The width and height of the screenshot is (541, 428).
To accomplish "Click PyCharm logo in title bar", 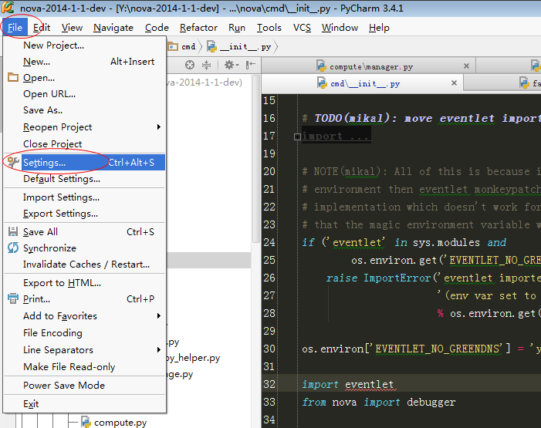I will coord(8,7).
